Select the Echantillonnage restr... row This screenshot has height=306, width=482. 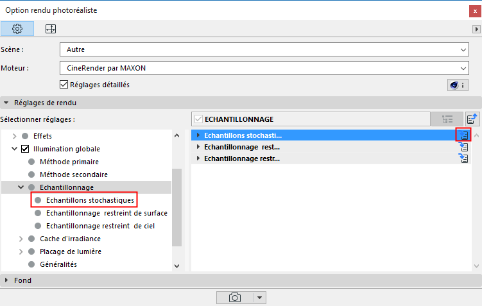(x=331, y=158)
